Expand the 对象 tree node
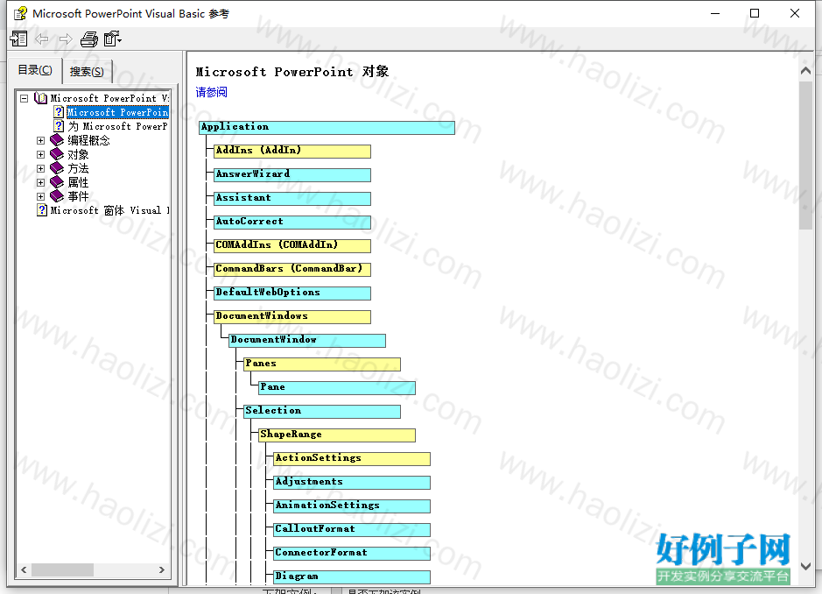This screenshot has height=594, width=822. [40, 154]
